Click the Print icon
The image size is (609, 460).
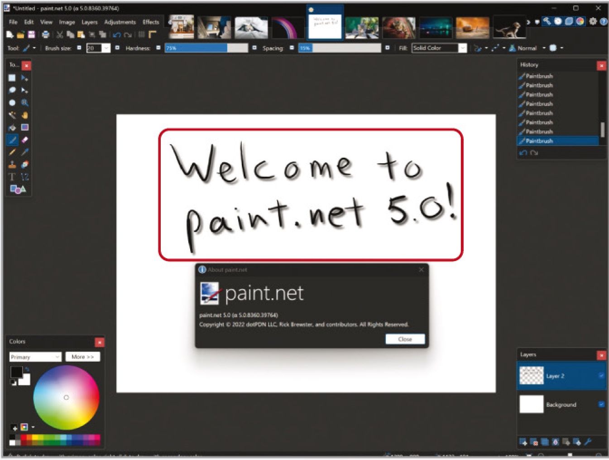click(x=46, y=34)
